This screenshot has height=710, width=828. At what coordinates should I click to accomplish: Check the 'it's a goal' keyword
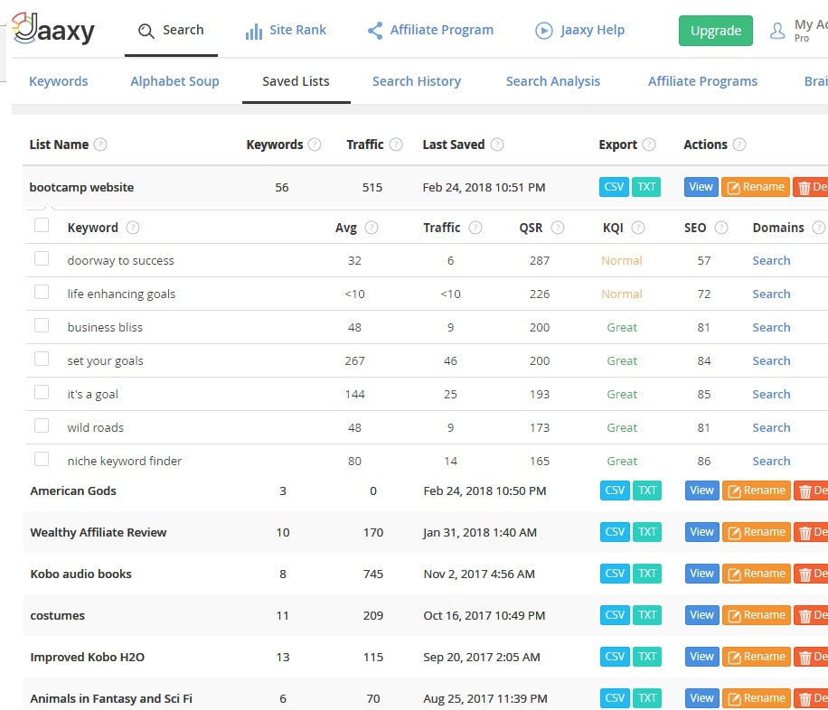(42, 392)
